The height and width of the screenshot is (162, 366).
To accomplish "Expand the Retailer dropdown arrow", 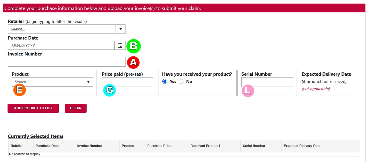I will pos(120,29).
